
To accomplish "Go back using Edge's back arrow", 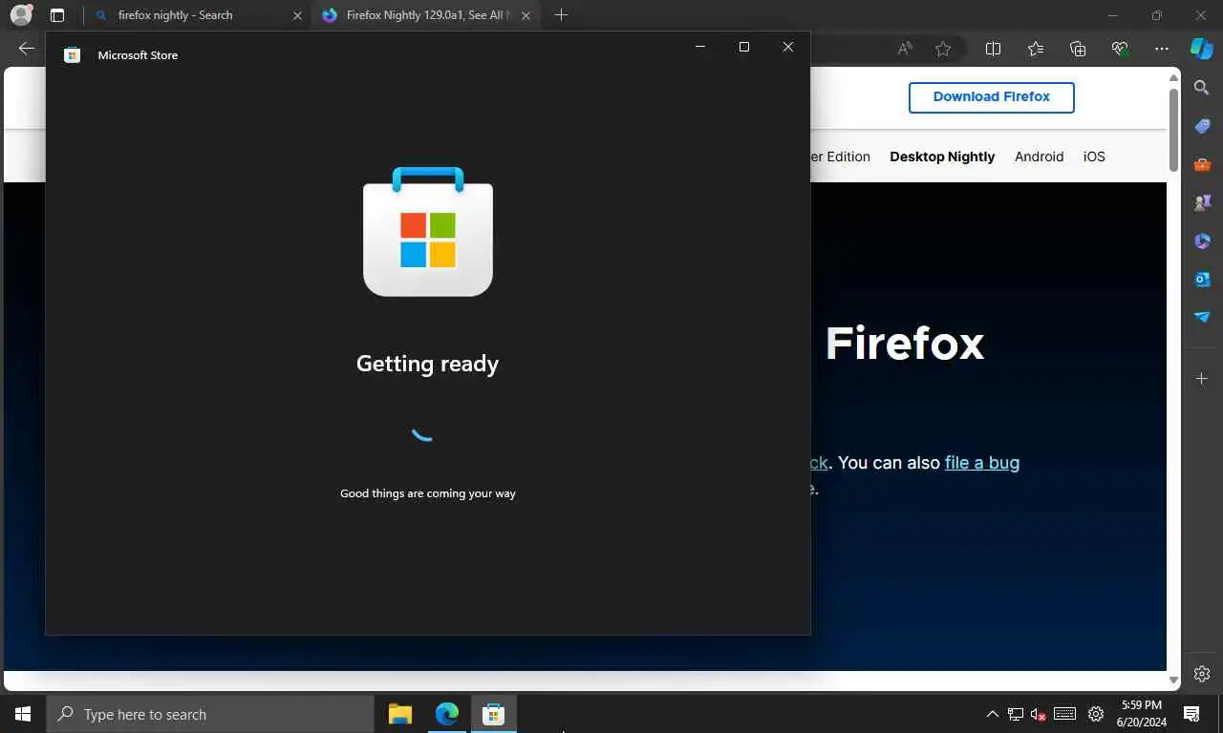I will 27,49.
